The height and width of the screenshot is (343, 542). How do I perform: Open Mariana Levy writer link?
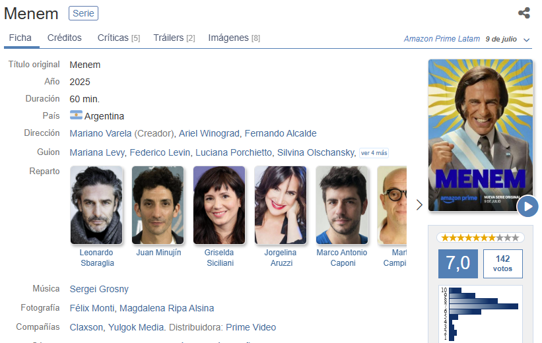click(x=97, y=152)
